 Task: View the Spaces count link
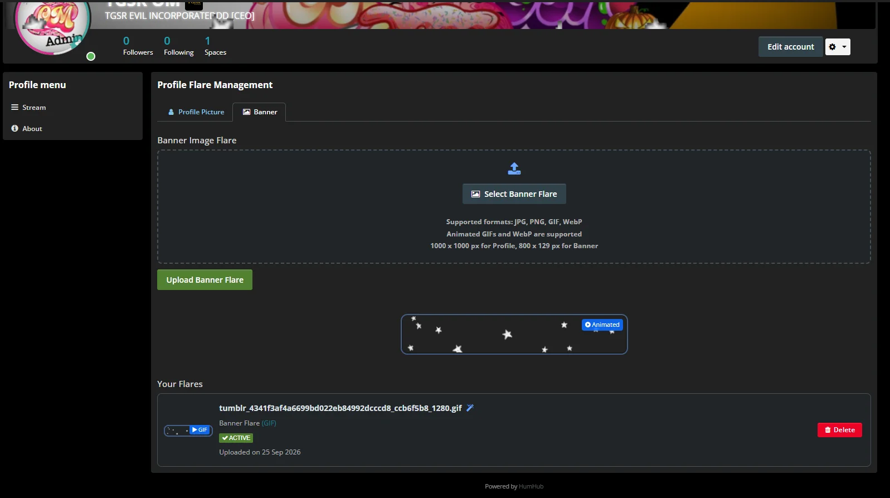point(215,46)
